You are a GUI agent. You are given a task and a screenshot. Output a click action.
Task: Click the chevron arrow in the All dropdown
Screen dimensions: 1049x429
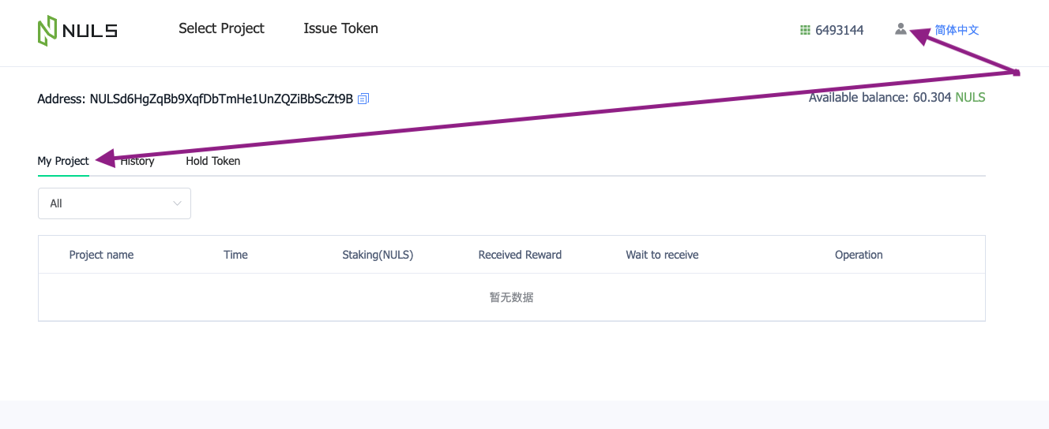pyautogui.click(x=177, y=203)
